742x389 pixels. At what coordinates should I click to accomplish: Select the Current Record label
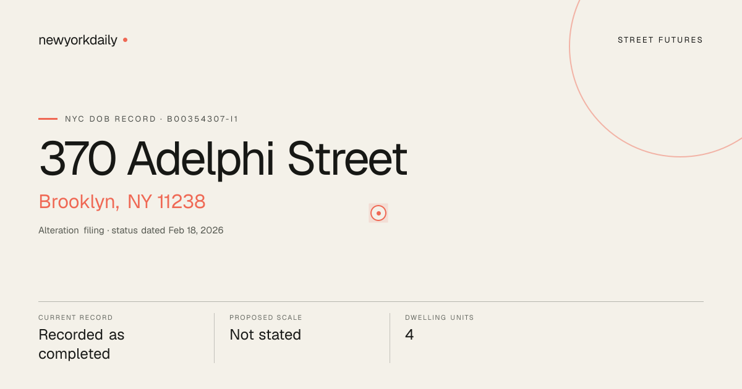click(75, 317)
